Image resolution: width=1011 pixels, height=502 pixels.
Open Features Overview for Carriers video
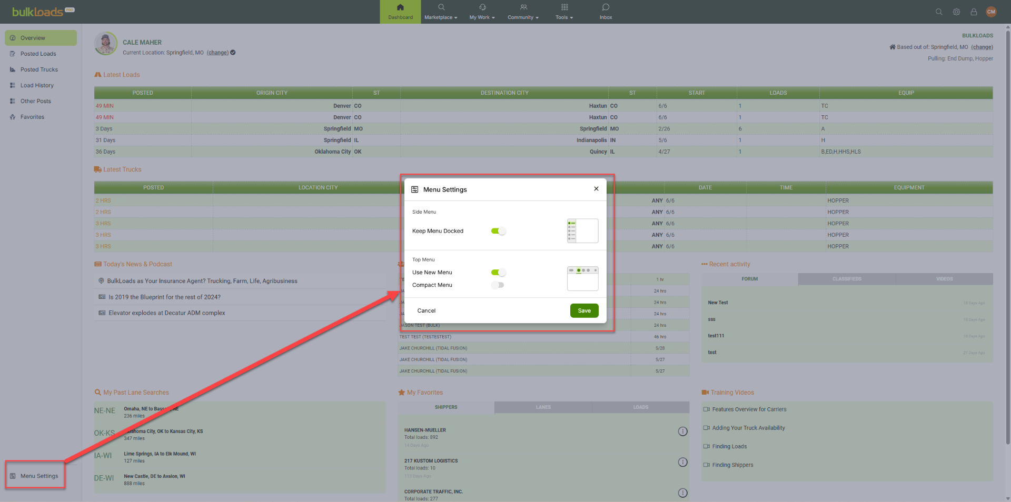[x=749, y=409]
